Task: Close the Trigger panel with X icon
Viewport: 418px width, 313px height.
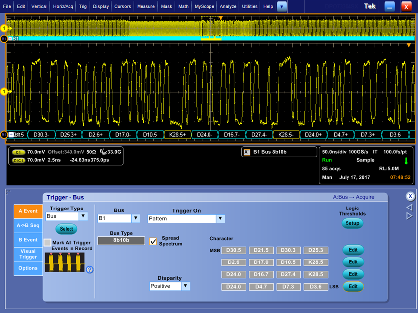Action: [410, 196]
